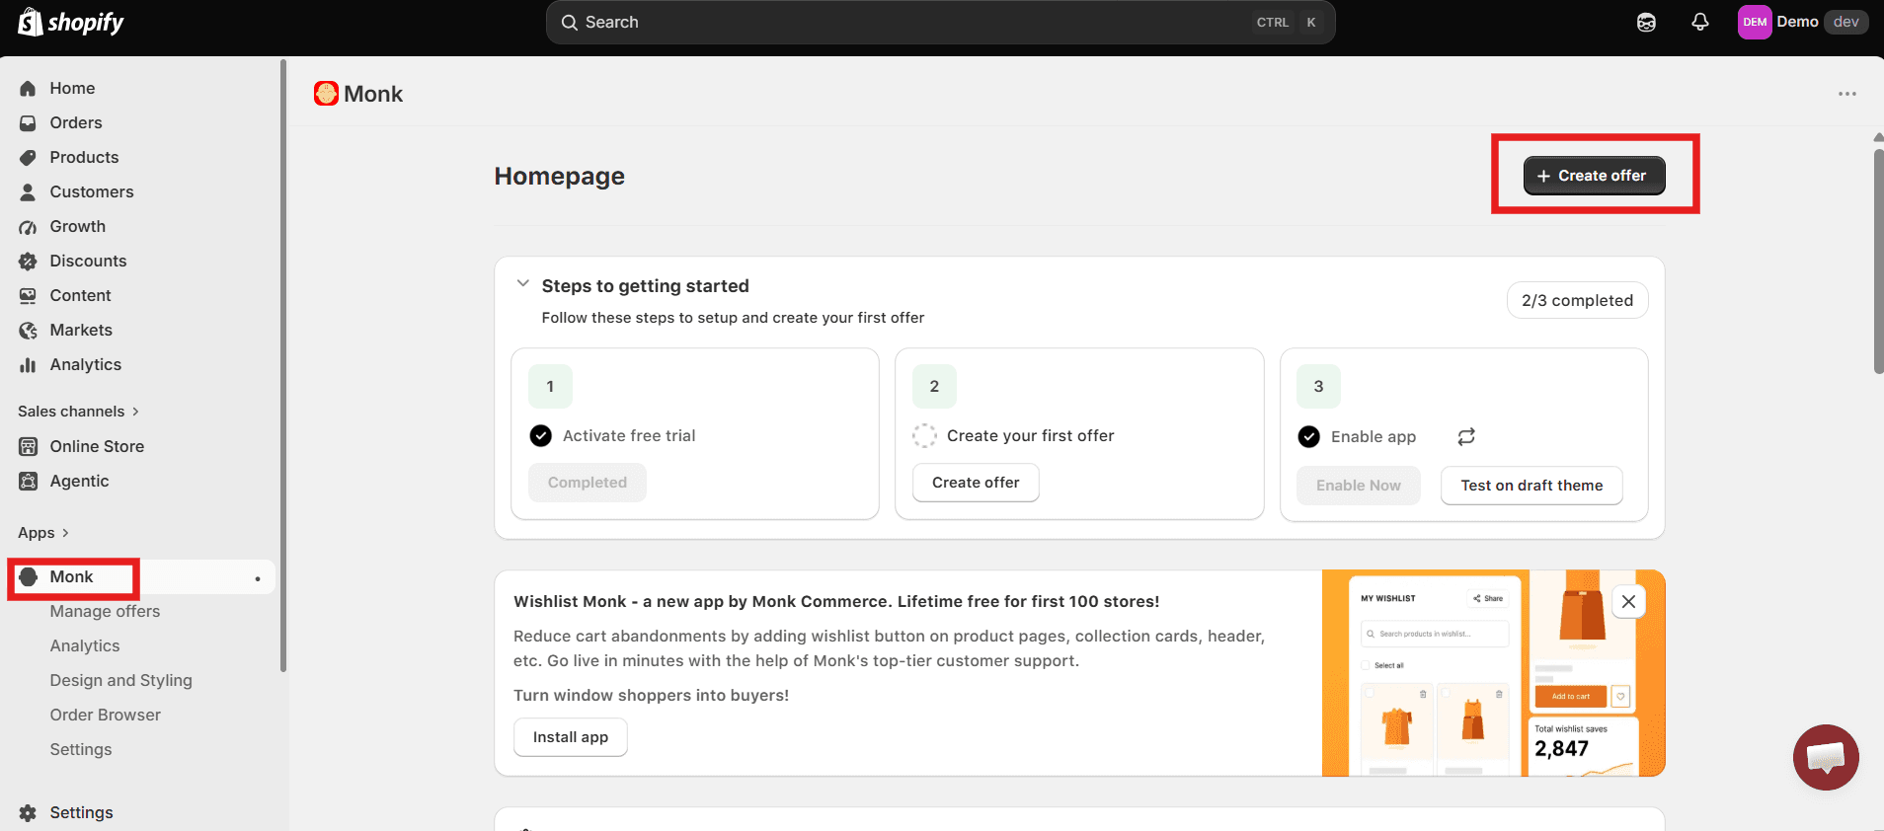
Task: Click the main page vertical scrollbar
Action: point(1878,262)
